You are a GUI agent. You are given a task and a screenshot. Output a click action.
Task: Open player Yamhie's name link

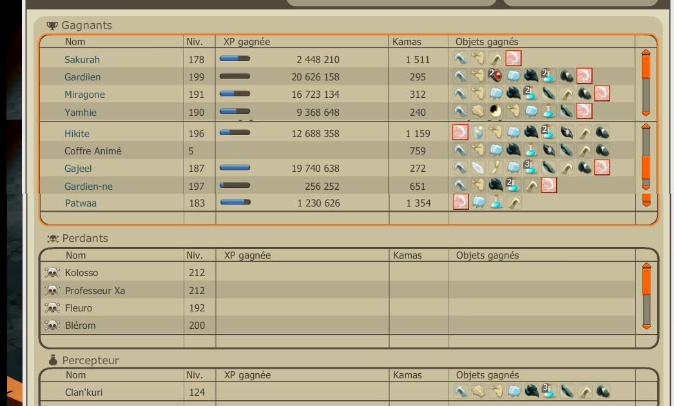[x=81, y=113]
